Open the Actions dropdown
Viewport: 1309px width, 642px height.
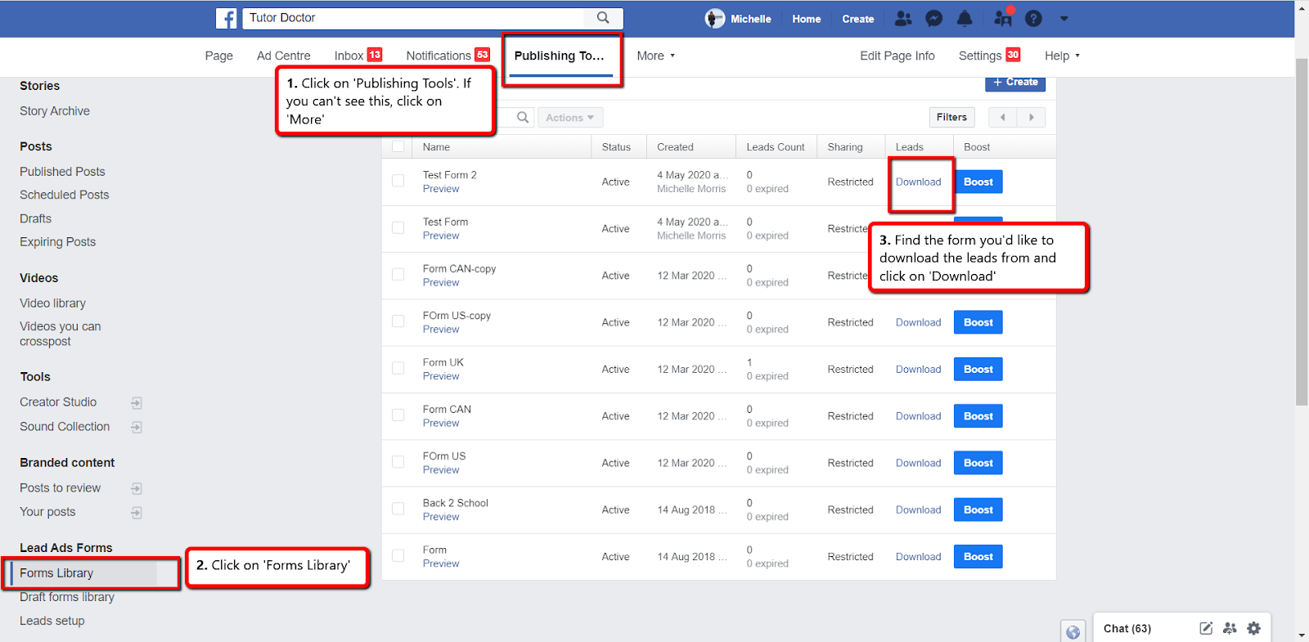tap(570, 118)
